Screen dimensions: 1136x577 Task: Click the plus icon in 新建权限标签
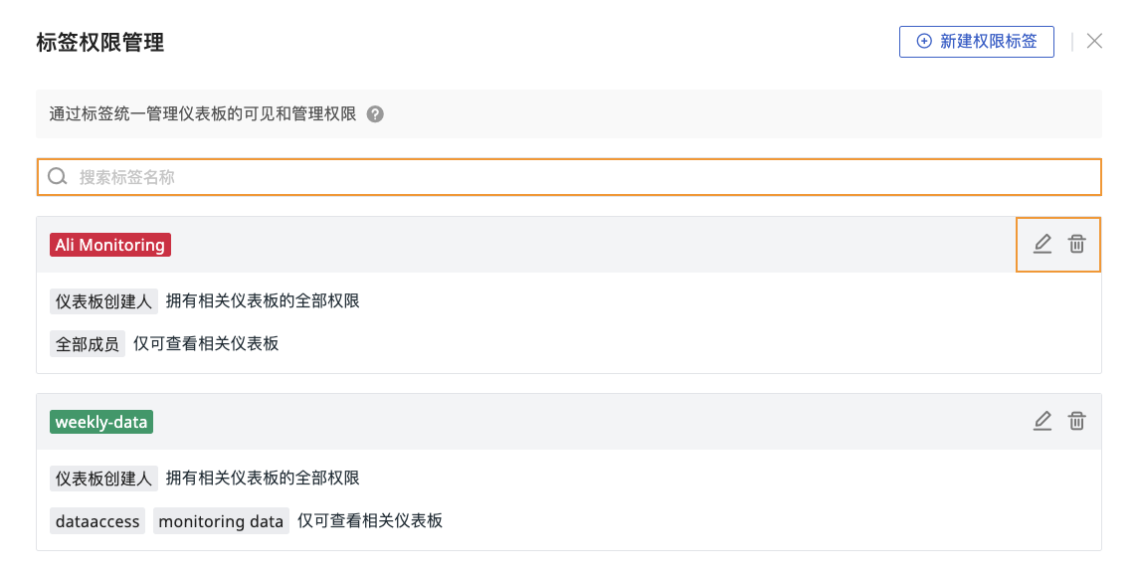tap(924, 42)
